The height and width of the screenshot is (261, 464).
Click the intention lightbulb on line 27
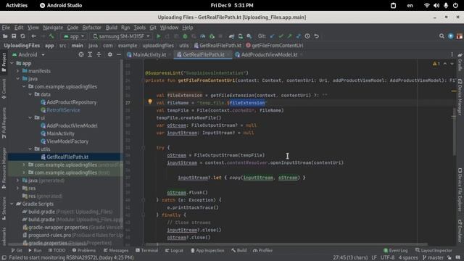coord(150,101)
